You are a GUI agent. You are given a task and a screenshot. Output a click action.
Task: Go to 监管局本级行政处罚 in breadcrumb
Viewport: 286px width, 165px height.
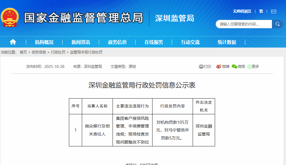click(x=86, y=52)
